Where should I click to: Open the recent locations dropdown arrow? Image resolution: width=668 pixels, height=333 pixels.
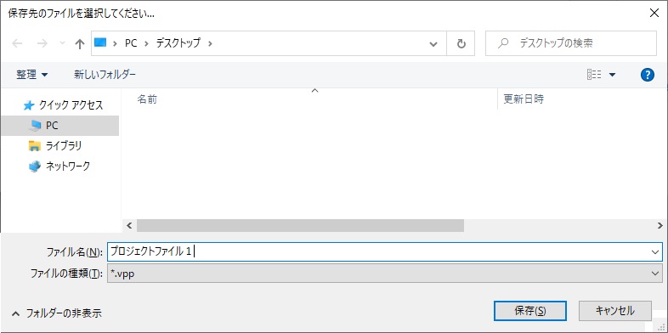click(x=62, y=43)
